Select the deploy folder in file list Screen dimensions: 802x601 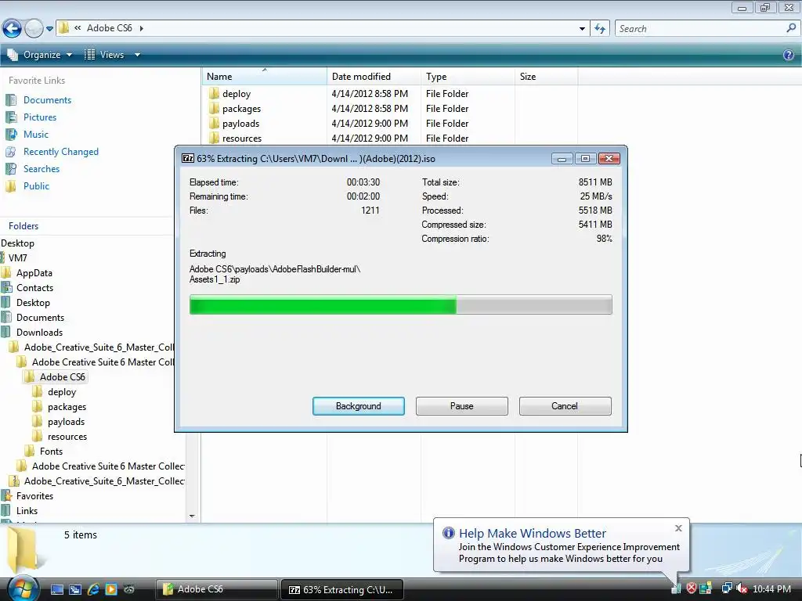click(x=237, y=94)
